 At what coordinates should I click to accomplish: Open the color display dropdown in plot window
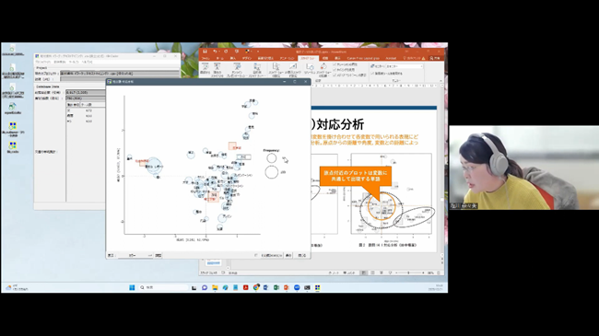click(x=135, y=255)
